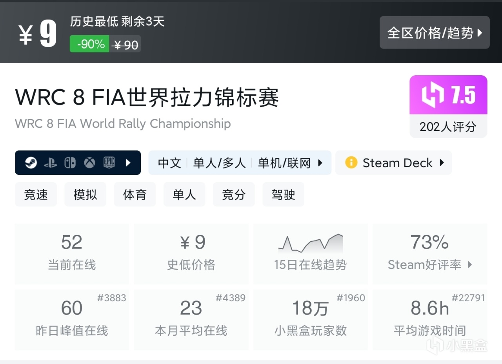This screenshot has height=364, width=502.
Task: Click the PlayStation platform icon
Action: click(x=51, y=163)
